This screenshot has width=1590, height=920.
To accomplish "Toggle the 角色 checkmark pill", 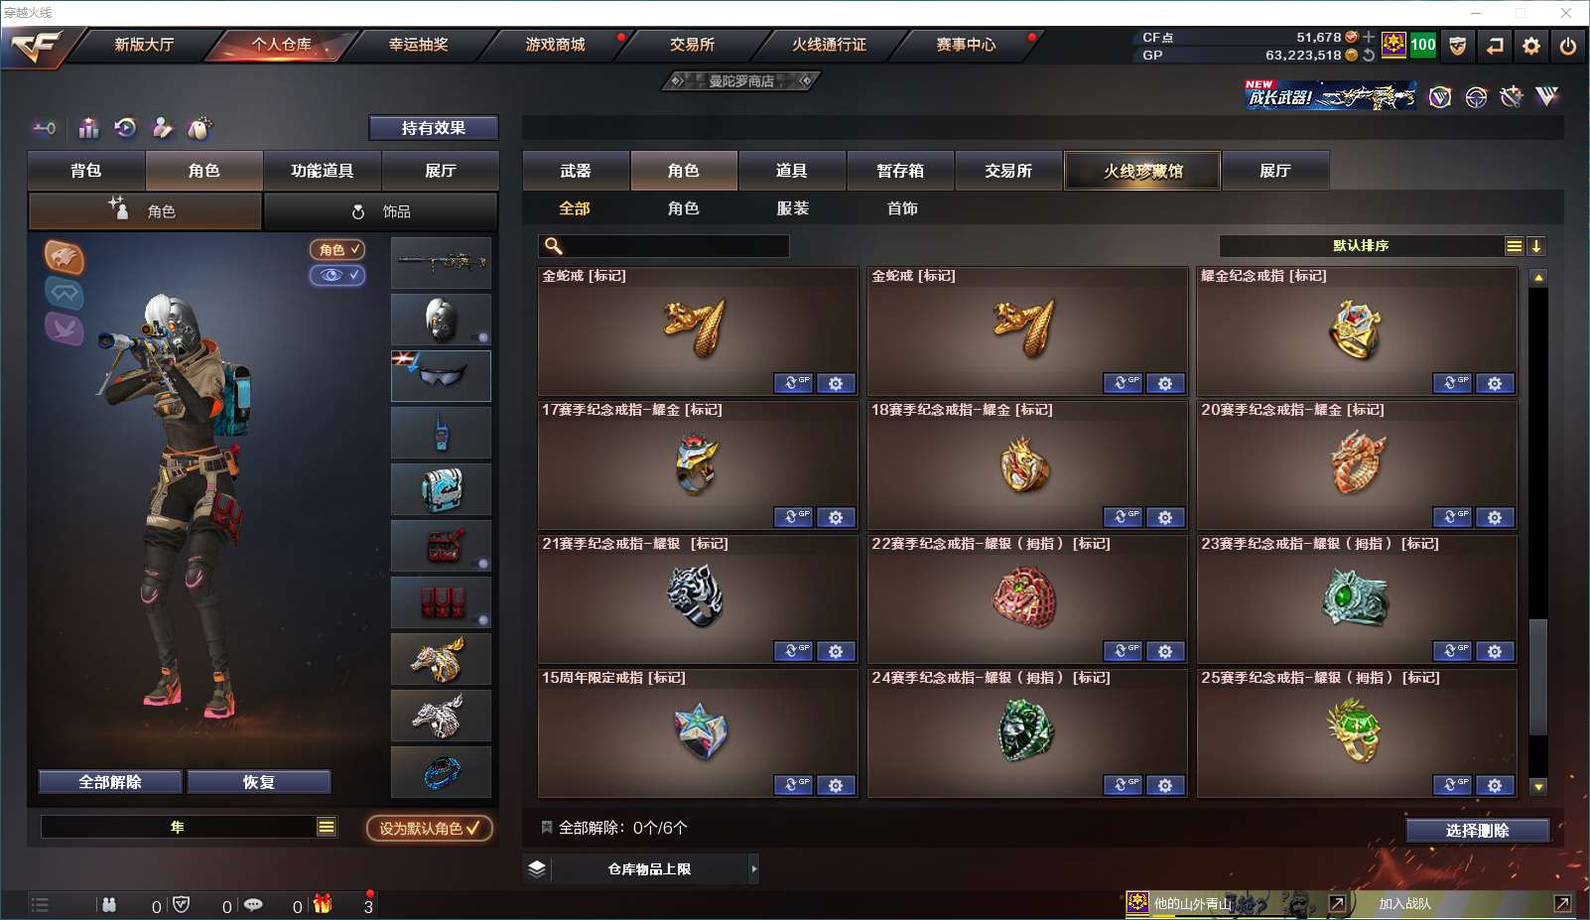I will coord(337,250).
